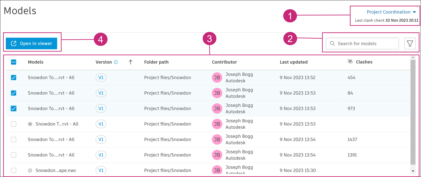Click the vertical scrollbar thumb
The height and width of the screenshot is (177, 421).
(413, 112)
